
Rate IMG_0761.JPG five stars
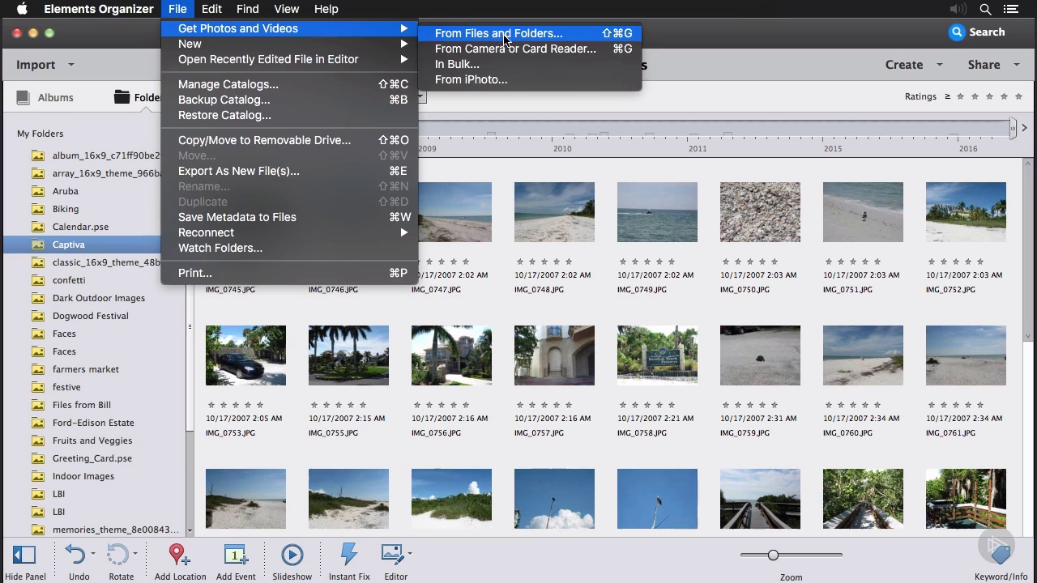pyautogui.click(x=979, y=405)
